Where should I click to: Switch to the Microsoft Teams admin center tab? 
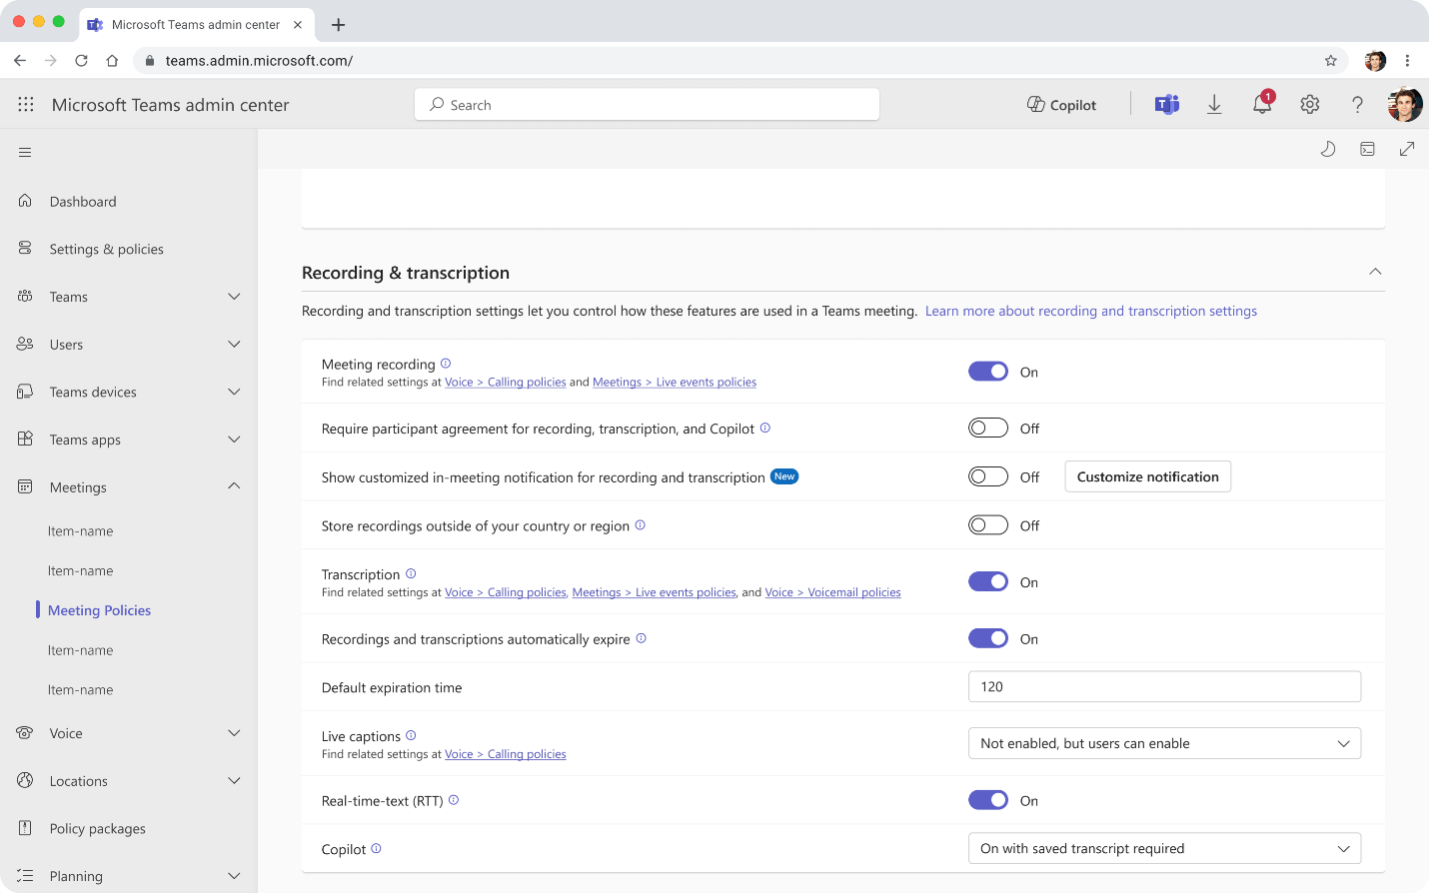point(195,25)
